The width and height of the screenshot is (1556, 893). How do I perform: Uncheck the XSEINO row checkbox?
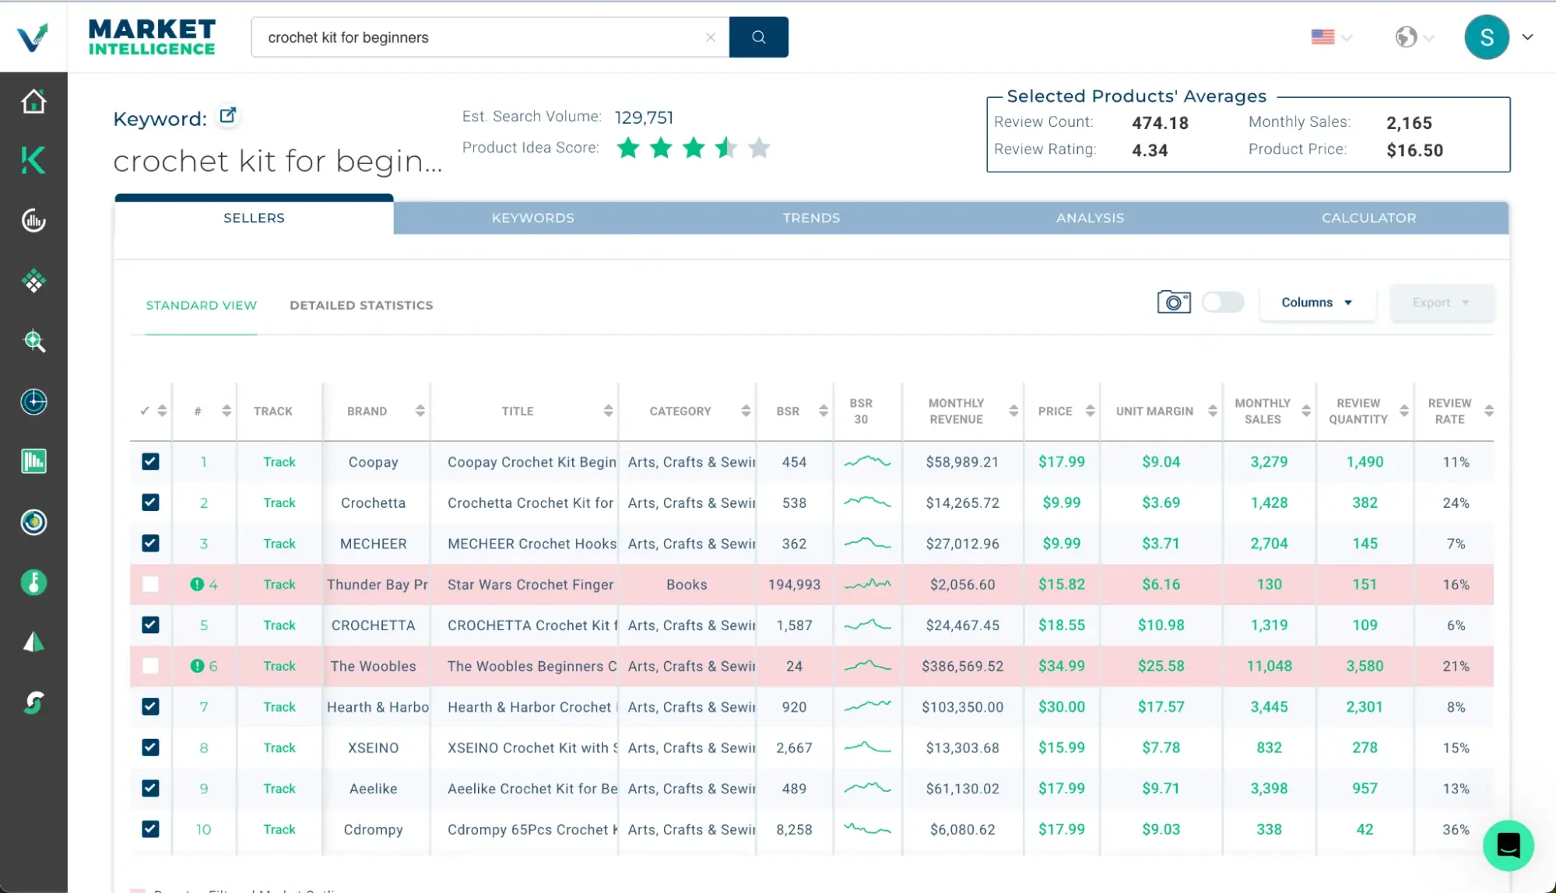[x=150, y=748]
